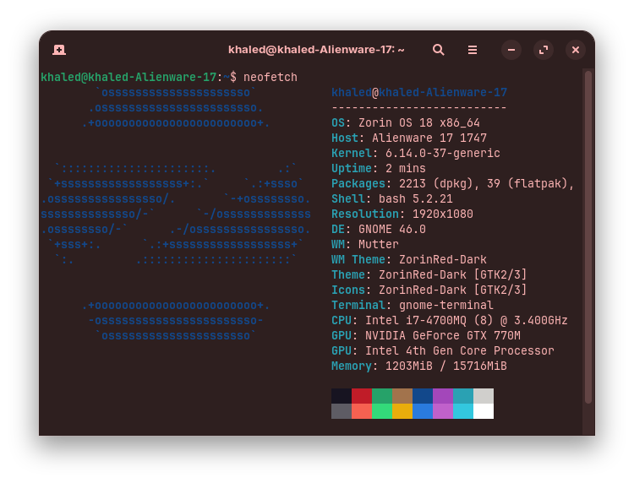The width and height of the screenshot is (634, 483).
Task: Click the typed neofetch command
Action: click(270, 77)
